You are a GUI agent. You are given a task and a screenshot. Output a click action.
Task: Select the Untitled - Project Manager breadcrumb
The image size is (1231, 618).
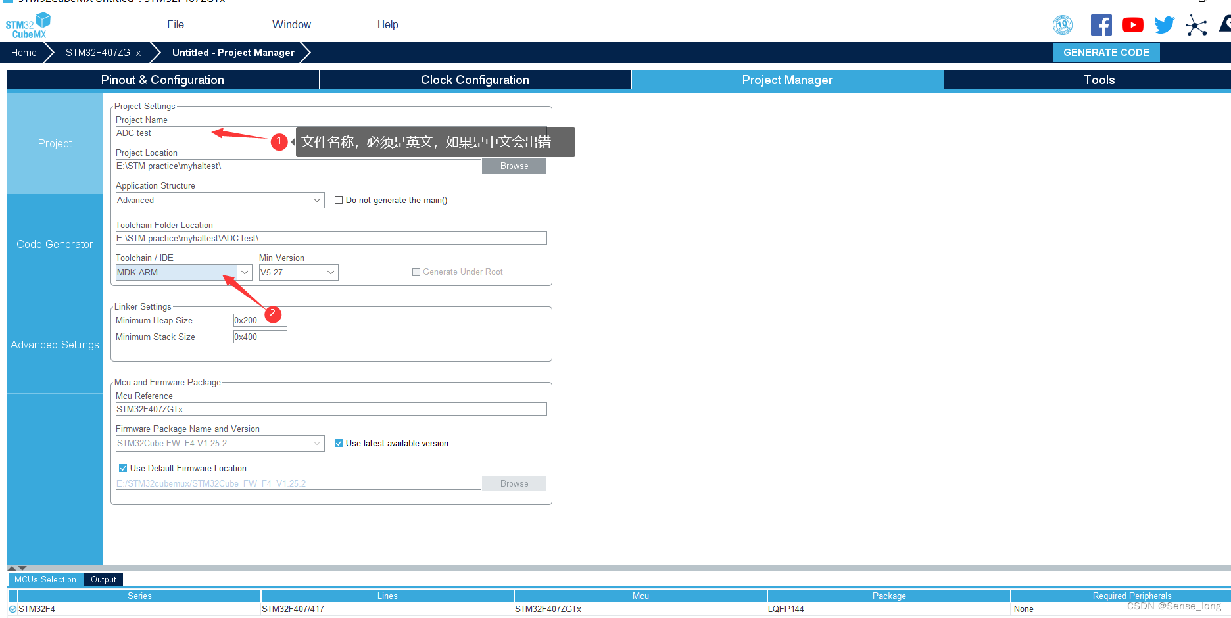(x=233, y=53)
